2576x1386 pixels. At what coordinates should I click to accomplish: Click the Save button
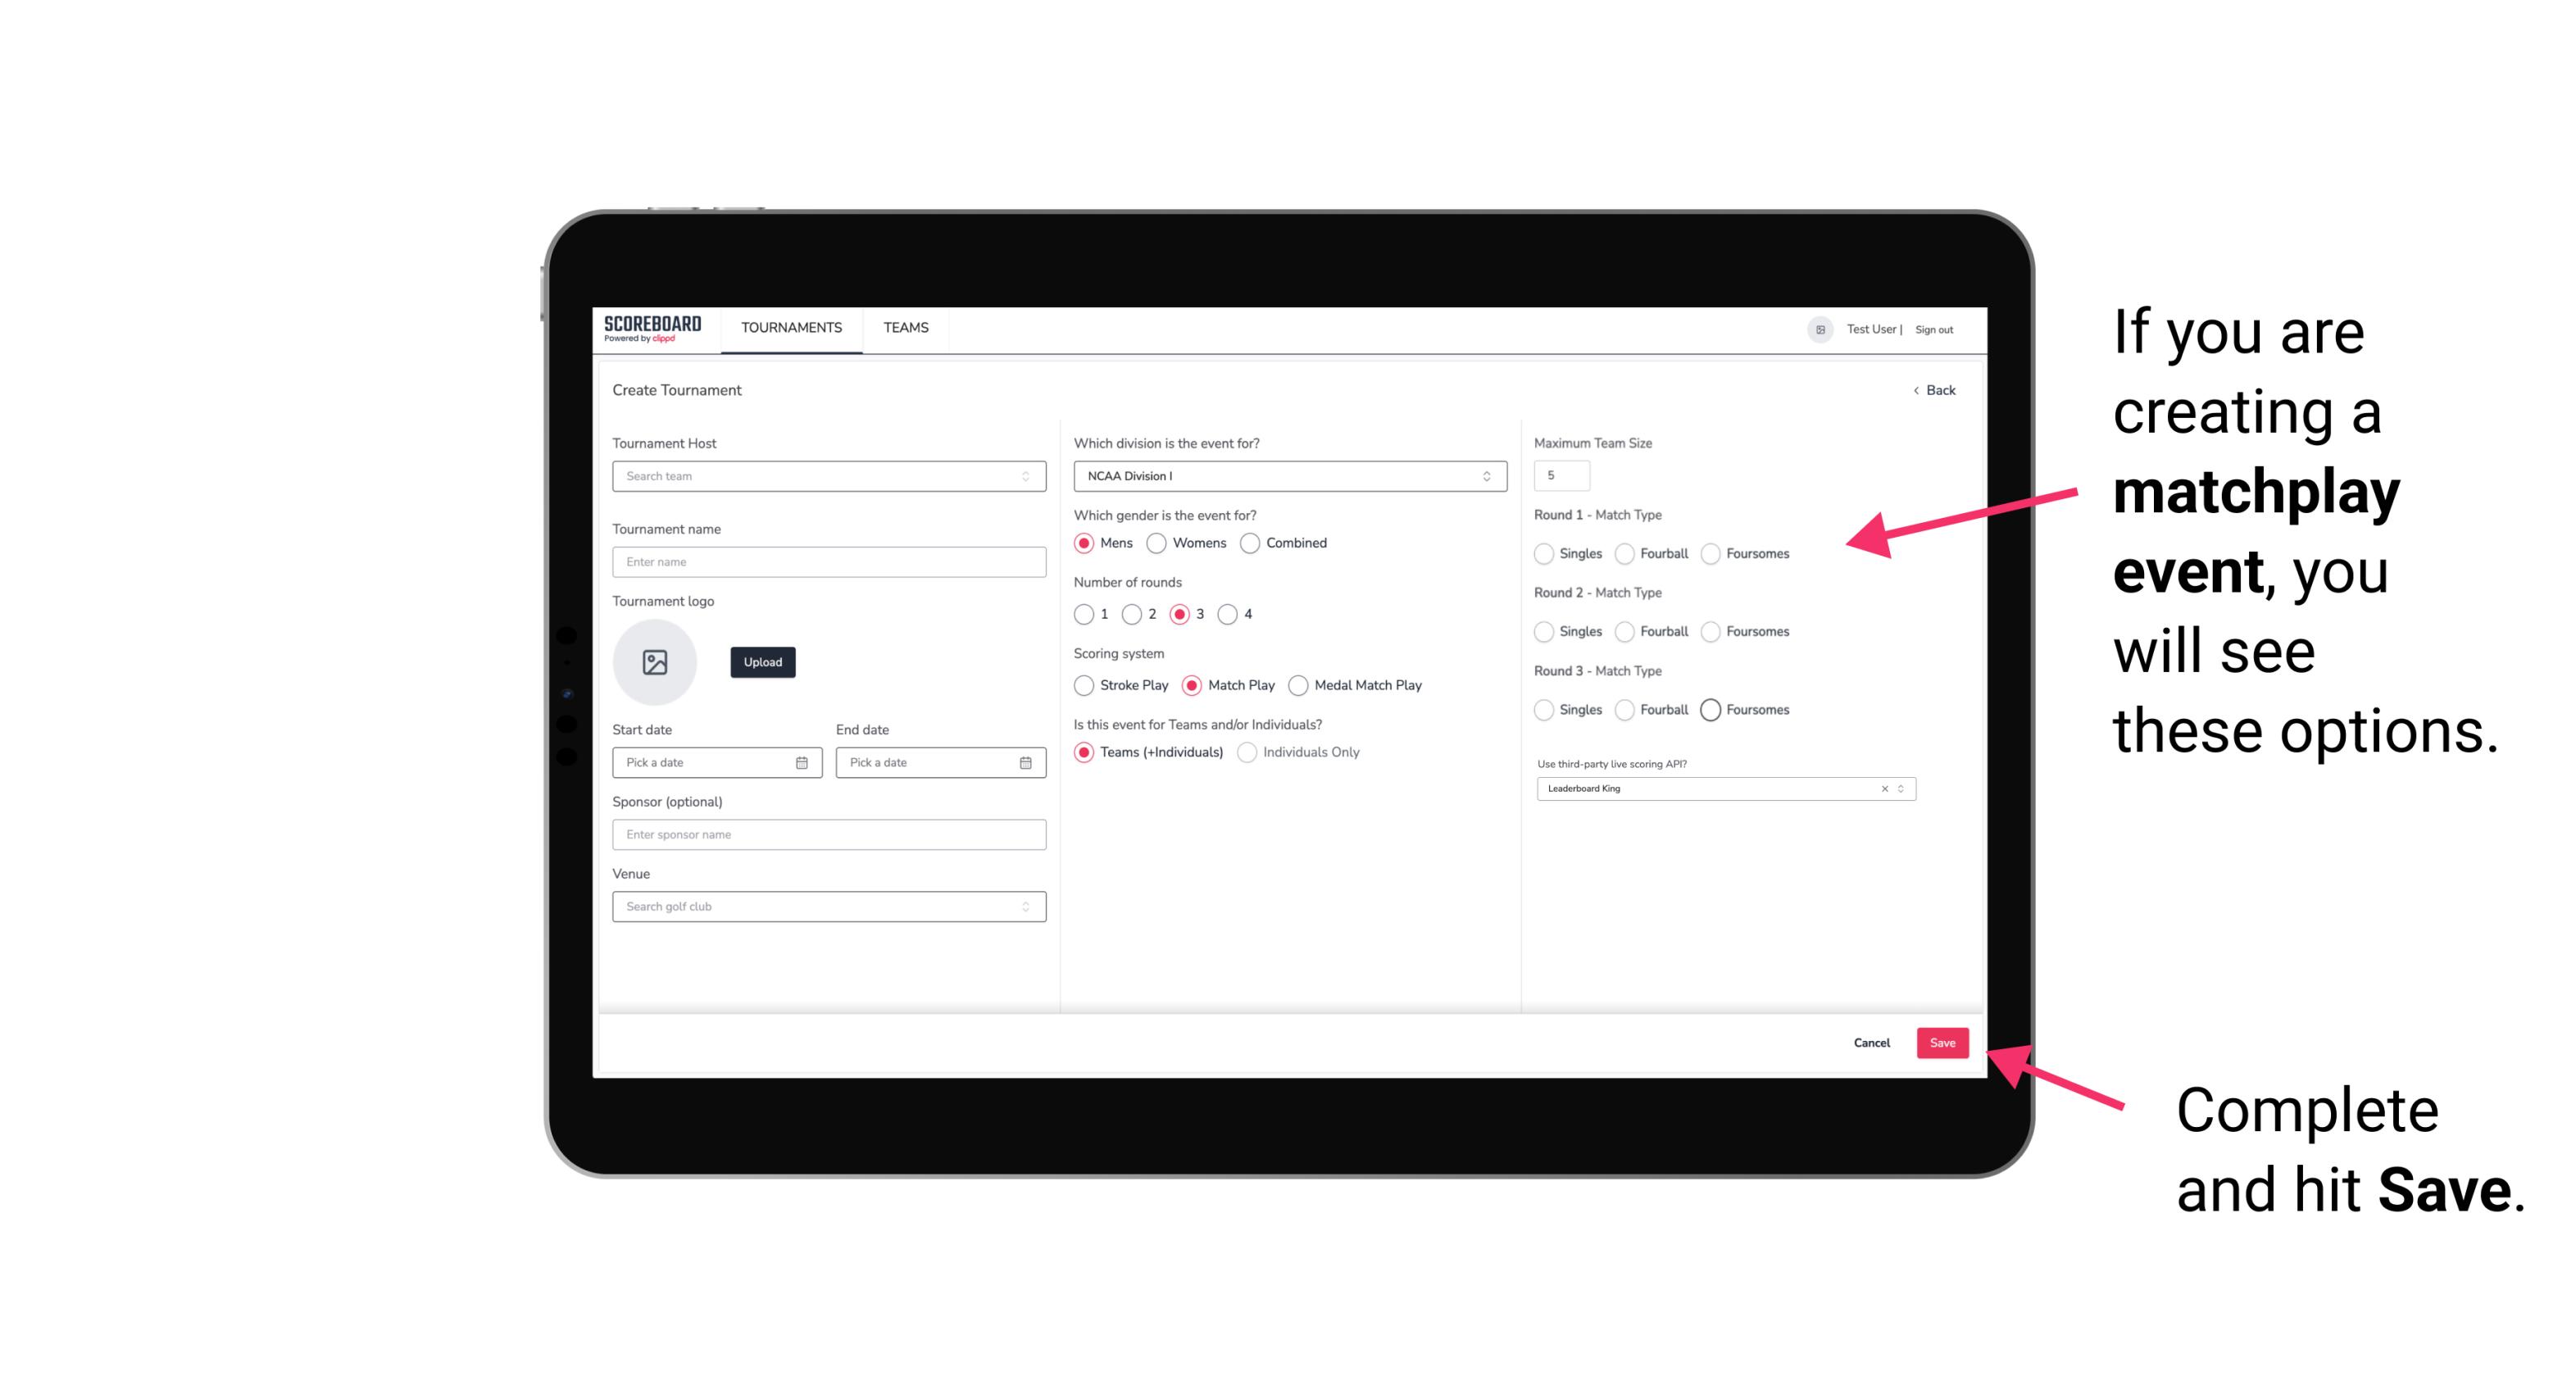(1945, 1044)
